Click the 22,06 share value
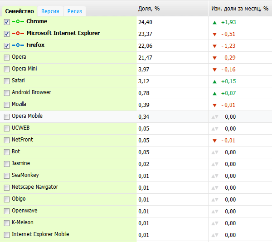 pyautogui.click(x=145, y=46)
